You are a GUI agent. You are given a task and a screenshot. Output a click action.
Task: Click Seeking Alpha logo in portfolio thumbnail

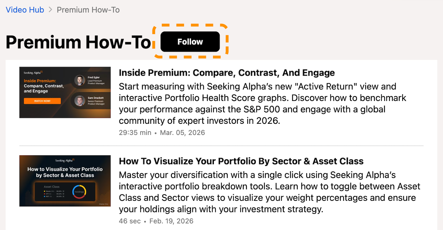(65, 160)
